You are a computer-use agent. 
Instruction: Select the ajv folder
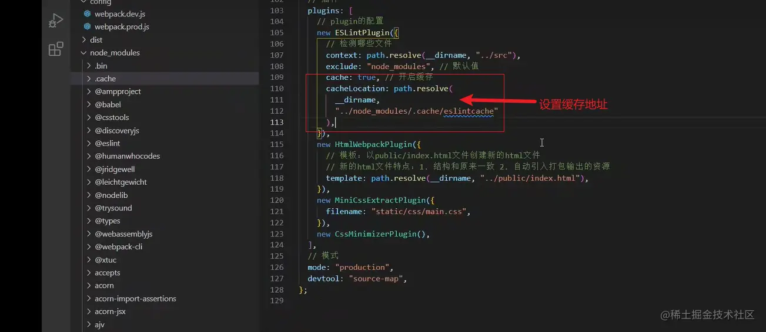point(100,324)
